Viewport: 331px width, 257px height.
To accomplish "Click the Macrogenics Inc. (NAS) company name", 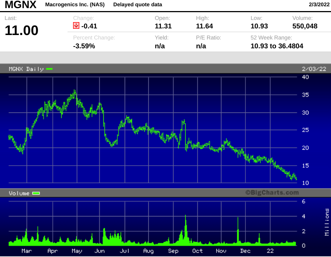I will point(74,5).
